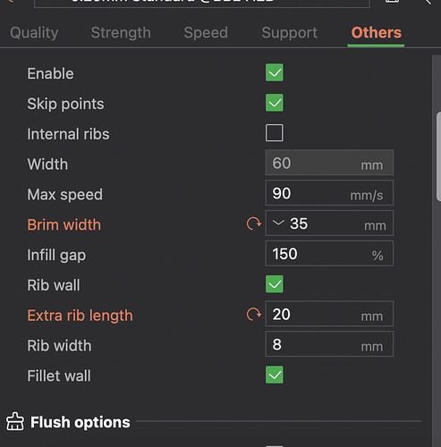Switch to the Quality tab

[x=34, y=32]
